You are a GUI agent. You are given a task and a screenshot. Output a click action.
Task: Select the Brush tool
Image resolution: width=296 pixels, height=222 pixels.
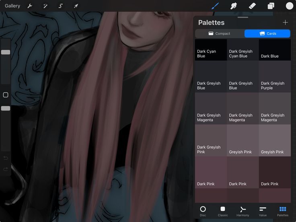pos(215,6)
